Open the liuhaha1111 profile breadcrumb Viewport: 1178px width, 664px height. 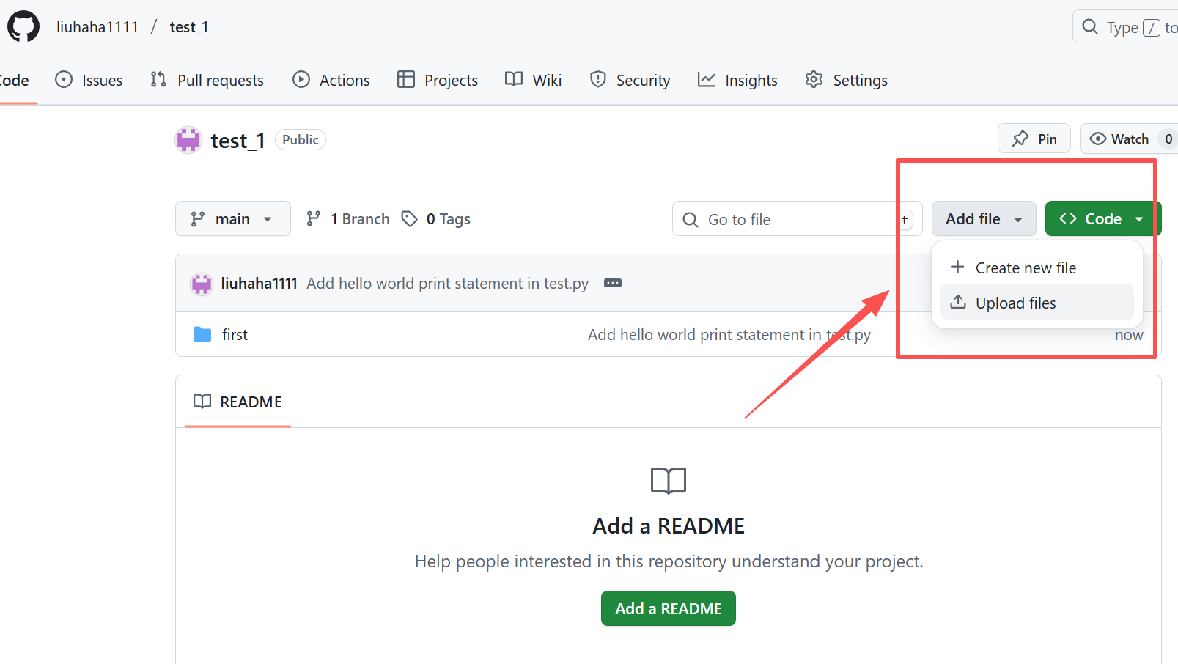pyautogui.click(x=97, y=27)
